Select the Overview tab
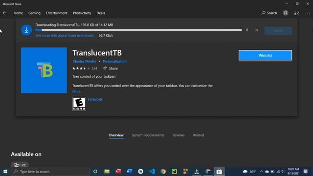Viewport: 313px width, 176px height. coord(116,135)
